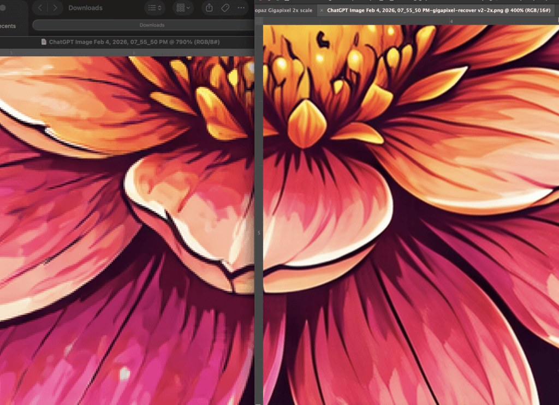559x405 pixels.
Task: Open Recents in the Finder sidebar
Action: (x=15, y=26)
